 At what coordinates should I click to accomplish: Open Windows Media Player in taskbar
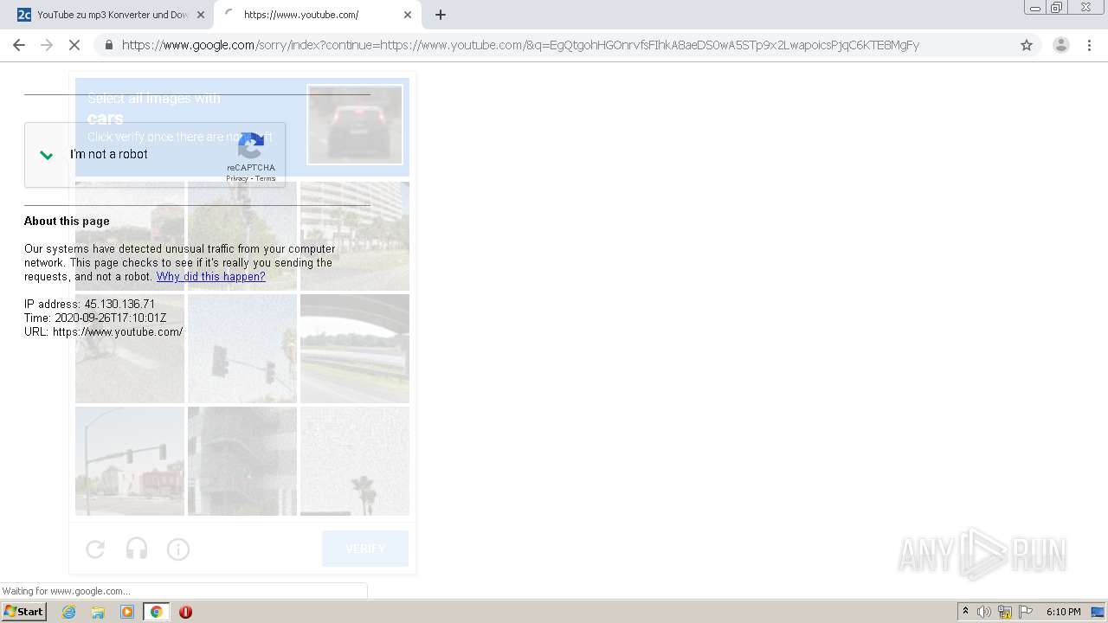click(x=127, y=612)
